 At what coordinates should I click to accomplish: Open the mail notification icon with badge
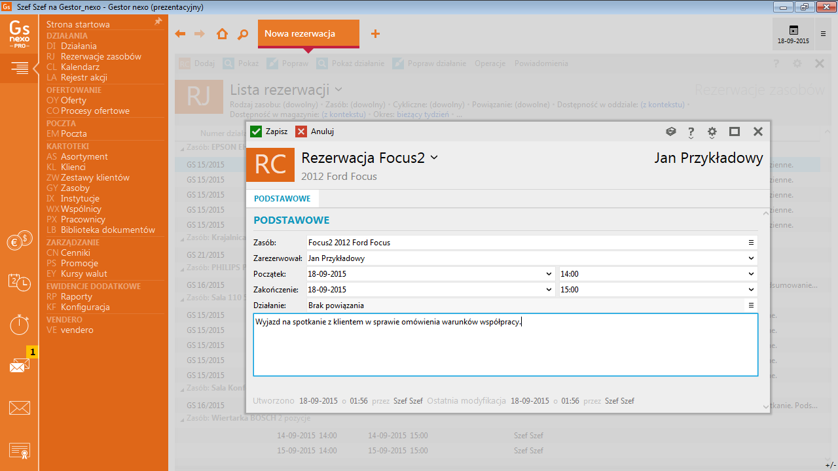19,365
